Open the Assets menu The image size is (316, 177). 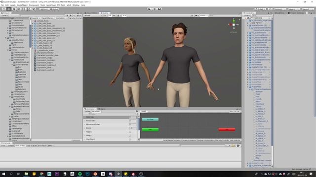13,5
